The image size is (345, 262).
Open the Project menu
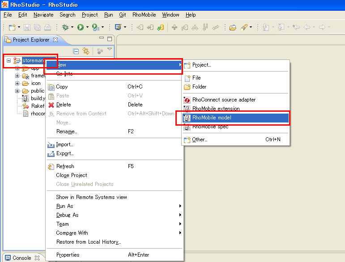pos(90,15)
